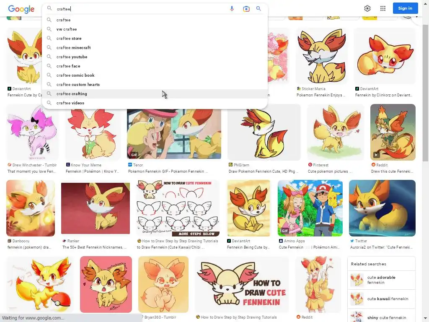The width and height of the screenshot is (429, 322).
Task: Open 'HOW TO DRAW CUTE FENNEKIN' banner image
Action: [242, 285]
